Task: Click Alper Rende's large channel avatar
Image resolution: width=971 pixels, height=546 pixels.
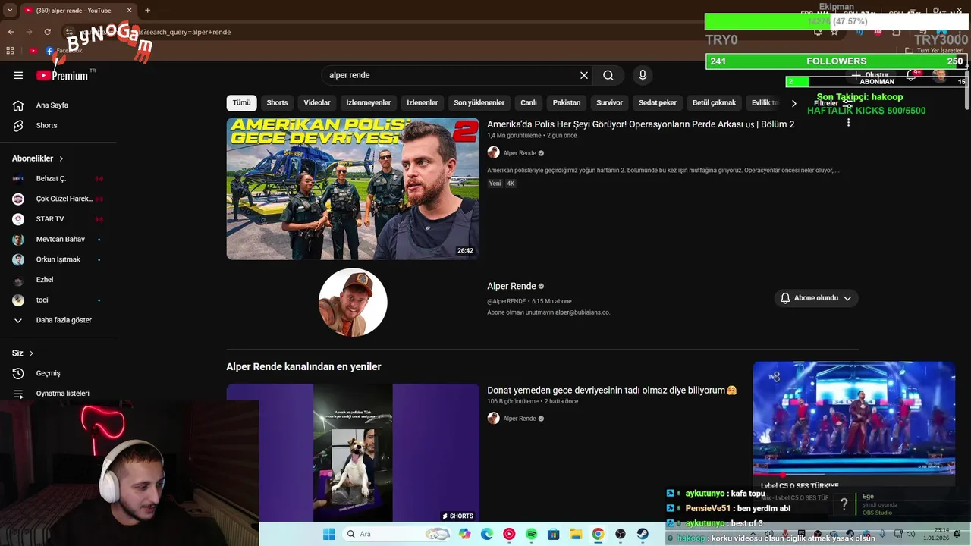Action: [x=353, y=302]
